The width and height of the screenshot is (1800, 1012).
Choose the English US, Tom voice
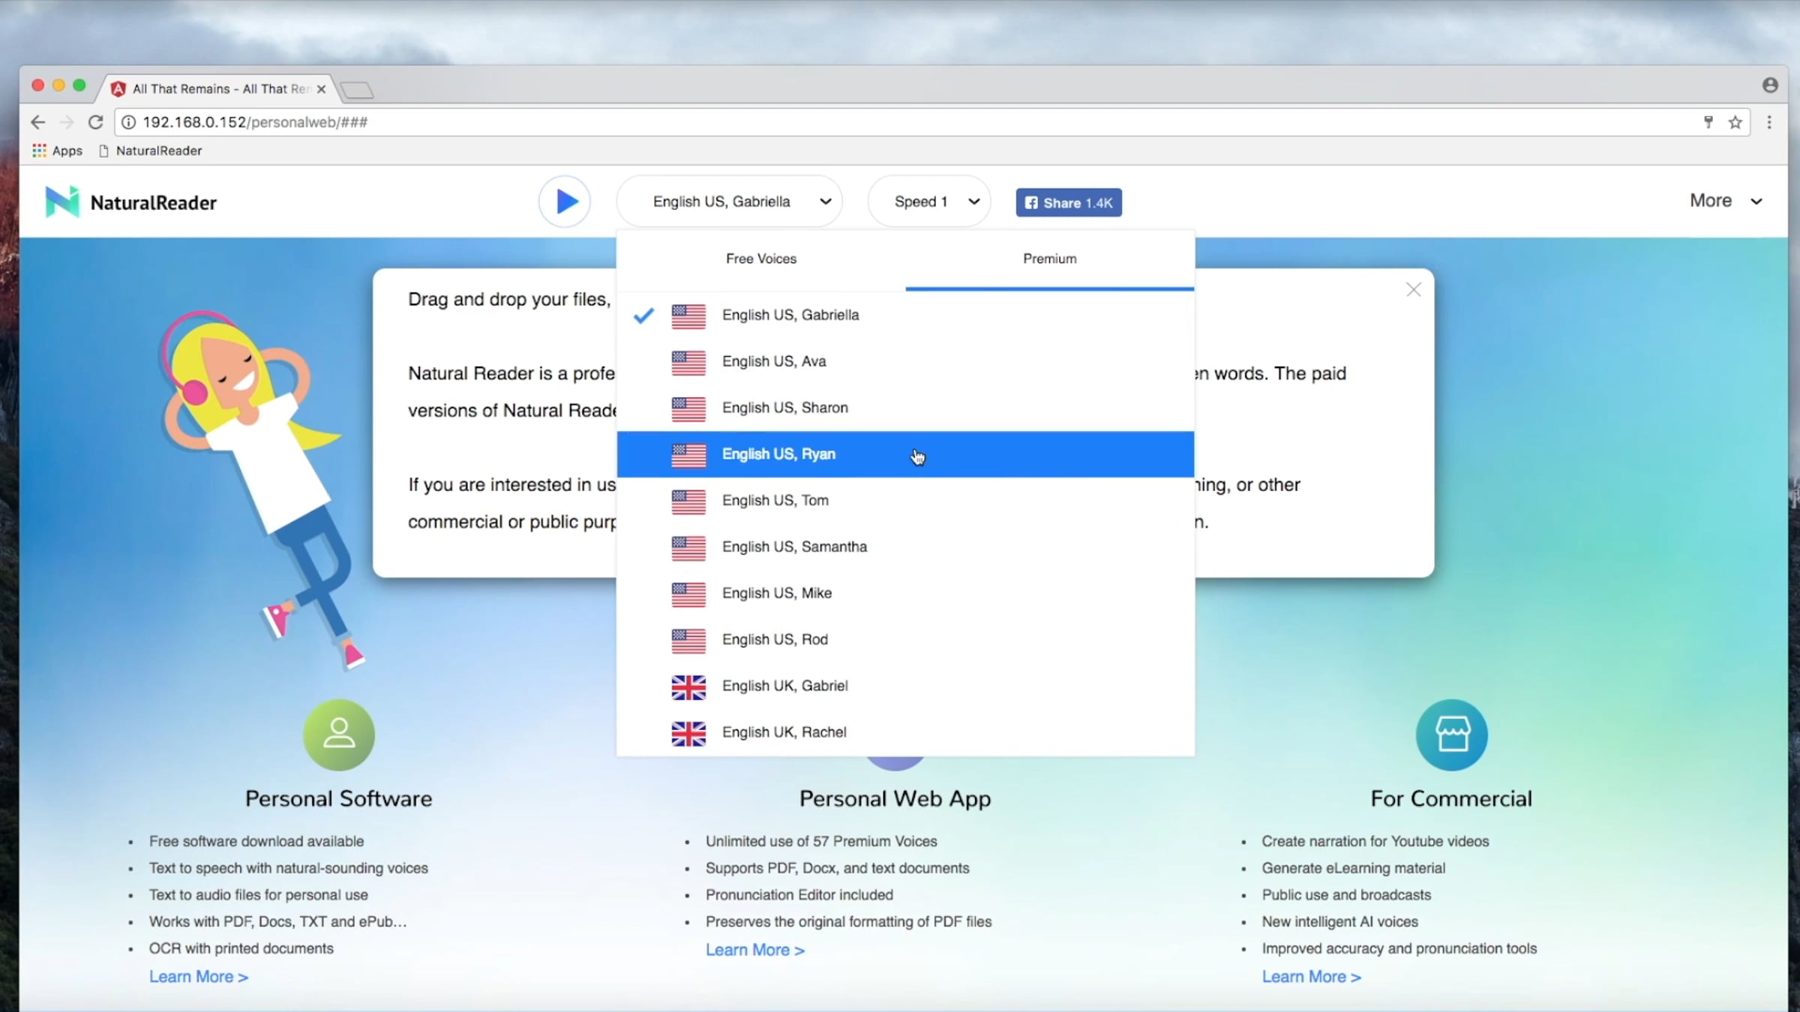pyautogui.click(x=905, y=501)
